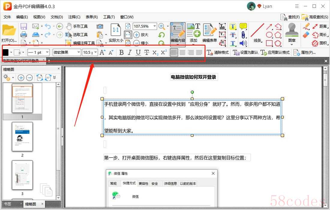Select the eraser tool icon

306,35
